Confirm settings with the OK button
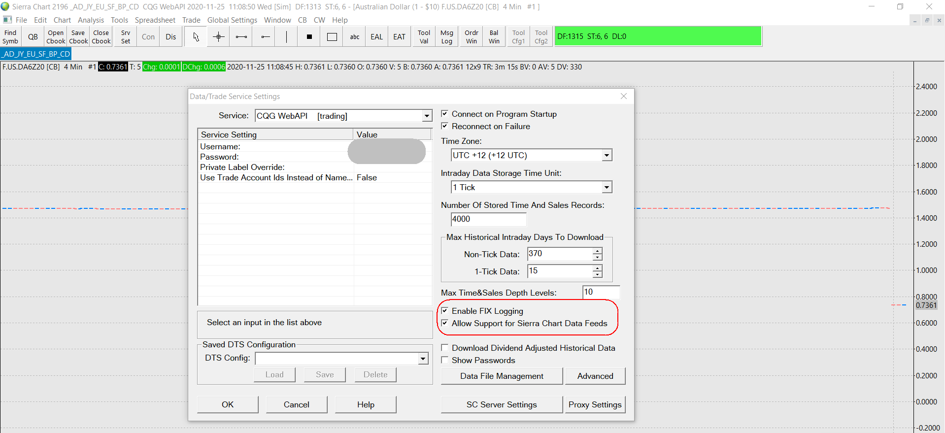This screenshot has height=433, width=945. pyautogui.click(x=228, y=404)
